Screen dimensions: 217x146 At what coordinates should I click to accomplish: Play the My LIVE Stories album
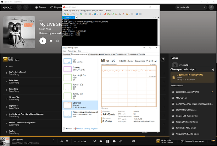(43, 41)
